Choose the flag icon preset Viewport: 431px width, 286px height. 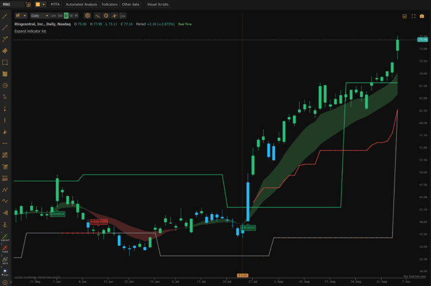point(4,272)
